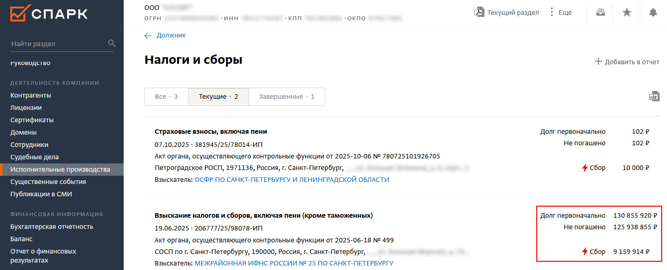Open the Еще three-dot menu
This screenshot has width=667, height=270.
coord(552,12)
